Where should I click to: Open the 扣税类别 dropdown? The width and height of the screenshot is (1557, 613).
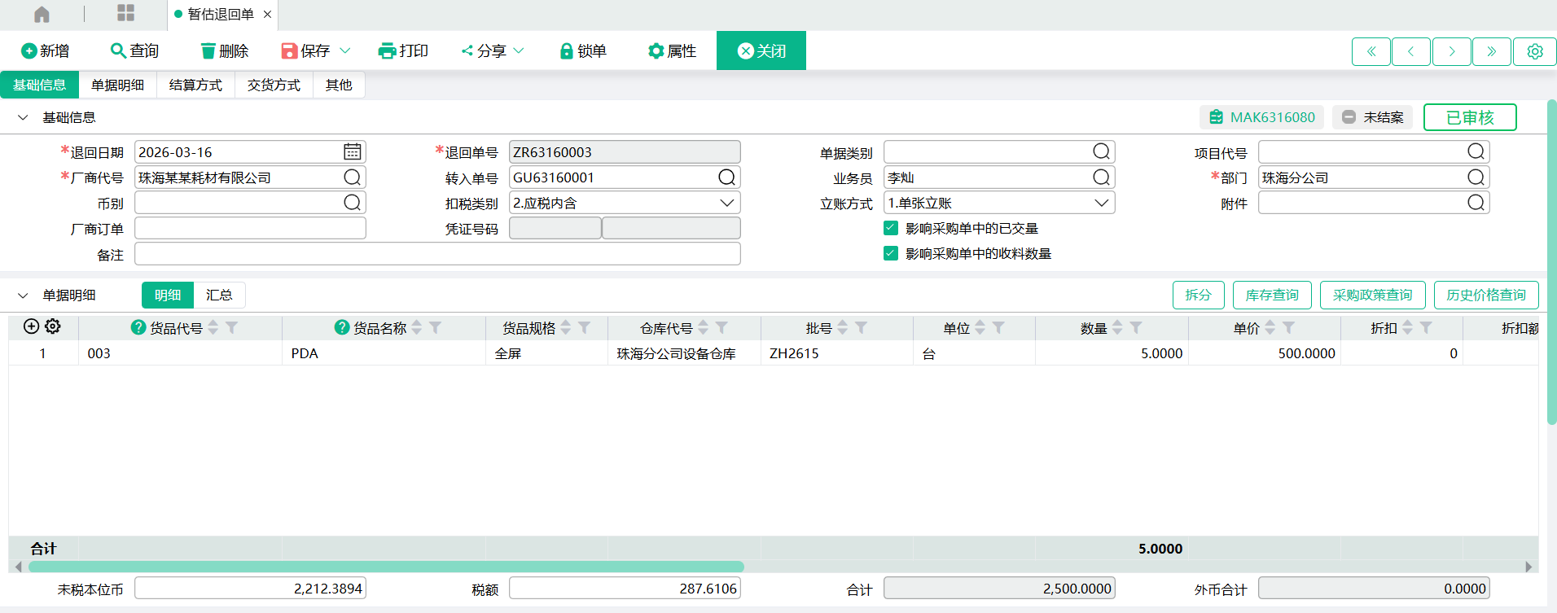click(x=726, y=204)
